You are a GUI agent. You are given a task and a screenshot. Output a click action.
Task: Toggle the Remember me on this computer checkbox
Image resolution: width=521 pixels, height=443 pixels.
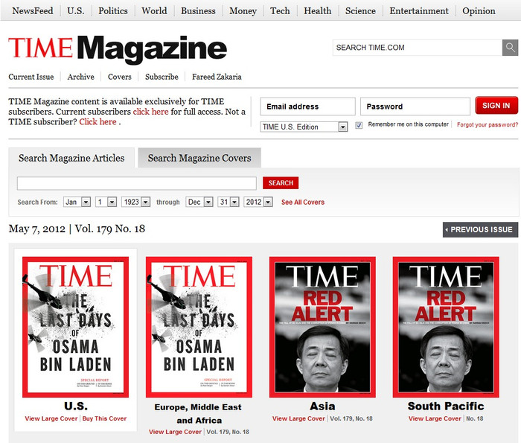click(359, 125)
